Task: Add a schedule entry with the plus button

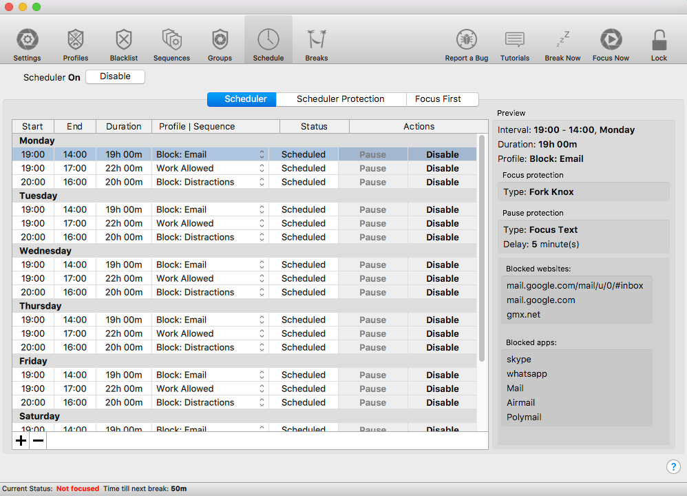Action: point(21,440)
